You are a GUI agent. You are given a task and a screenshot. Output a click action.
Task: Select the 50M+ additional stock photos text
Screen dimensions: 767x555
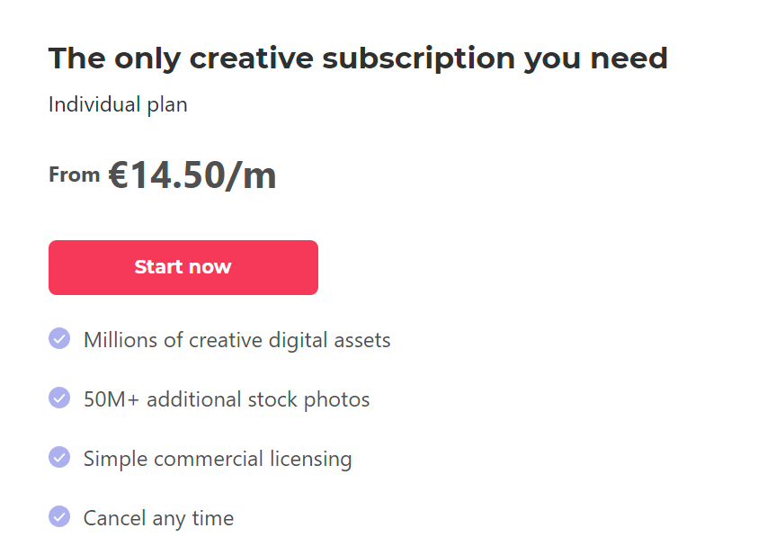pyautogui.click(x=227, y=399)
